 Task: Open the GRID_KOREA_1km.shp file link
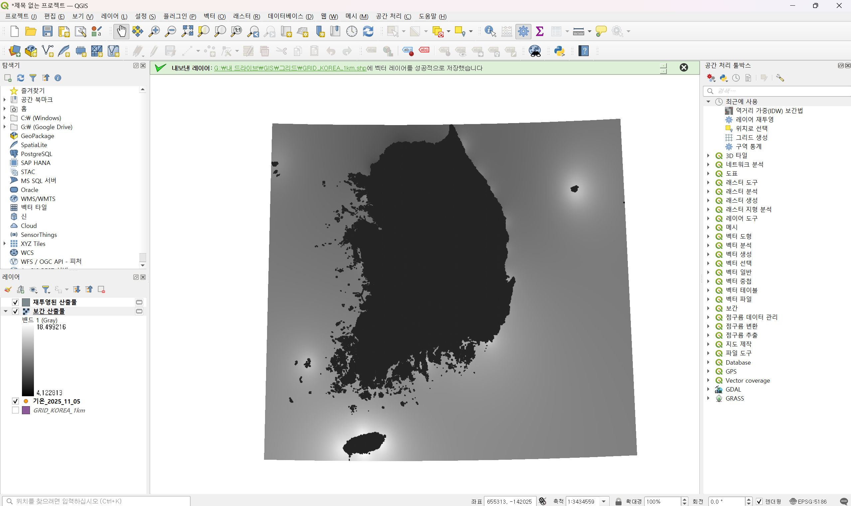[290, 68]
